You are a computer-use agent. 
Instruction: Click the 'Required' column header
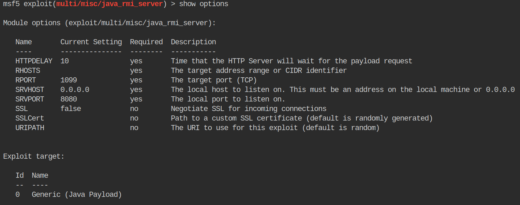[x=146, y=42]
